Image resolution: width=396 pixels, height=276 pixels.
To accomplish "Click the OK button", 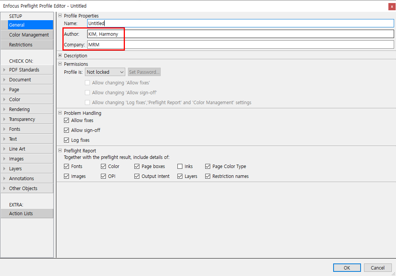I will pos(346,268).
